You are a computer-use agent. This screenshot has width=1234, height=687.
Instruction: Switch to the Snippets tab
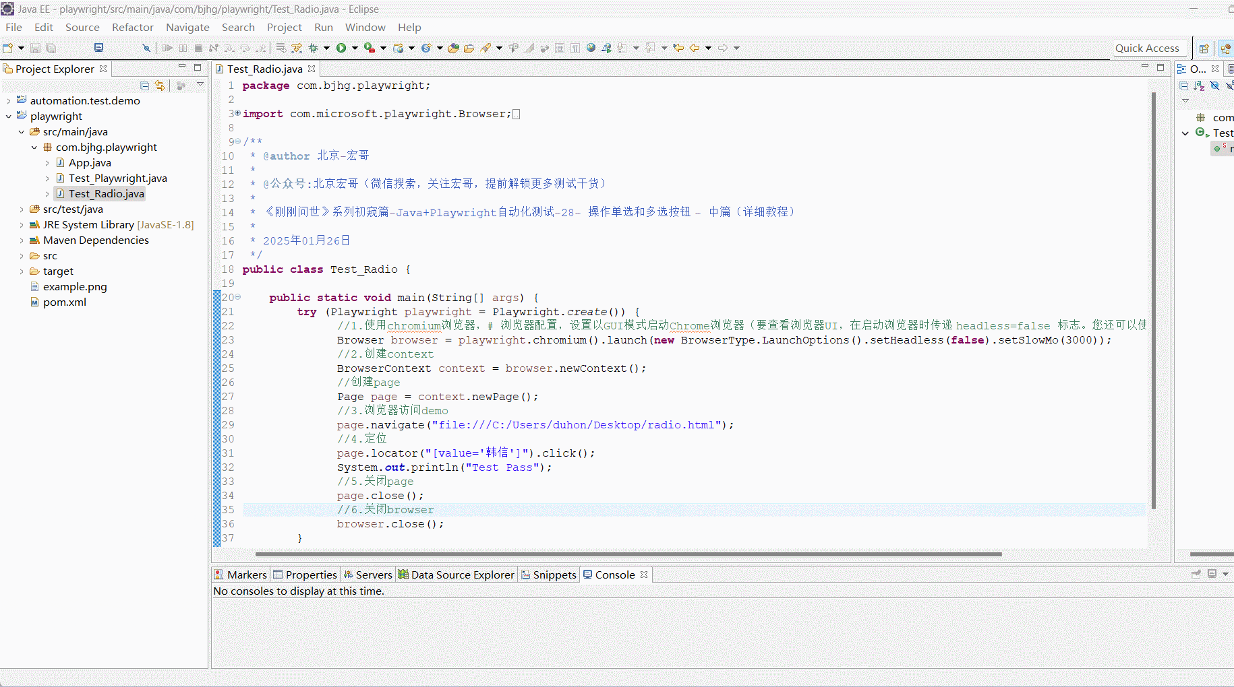tap(549, 575)
